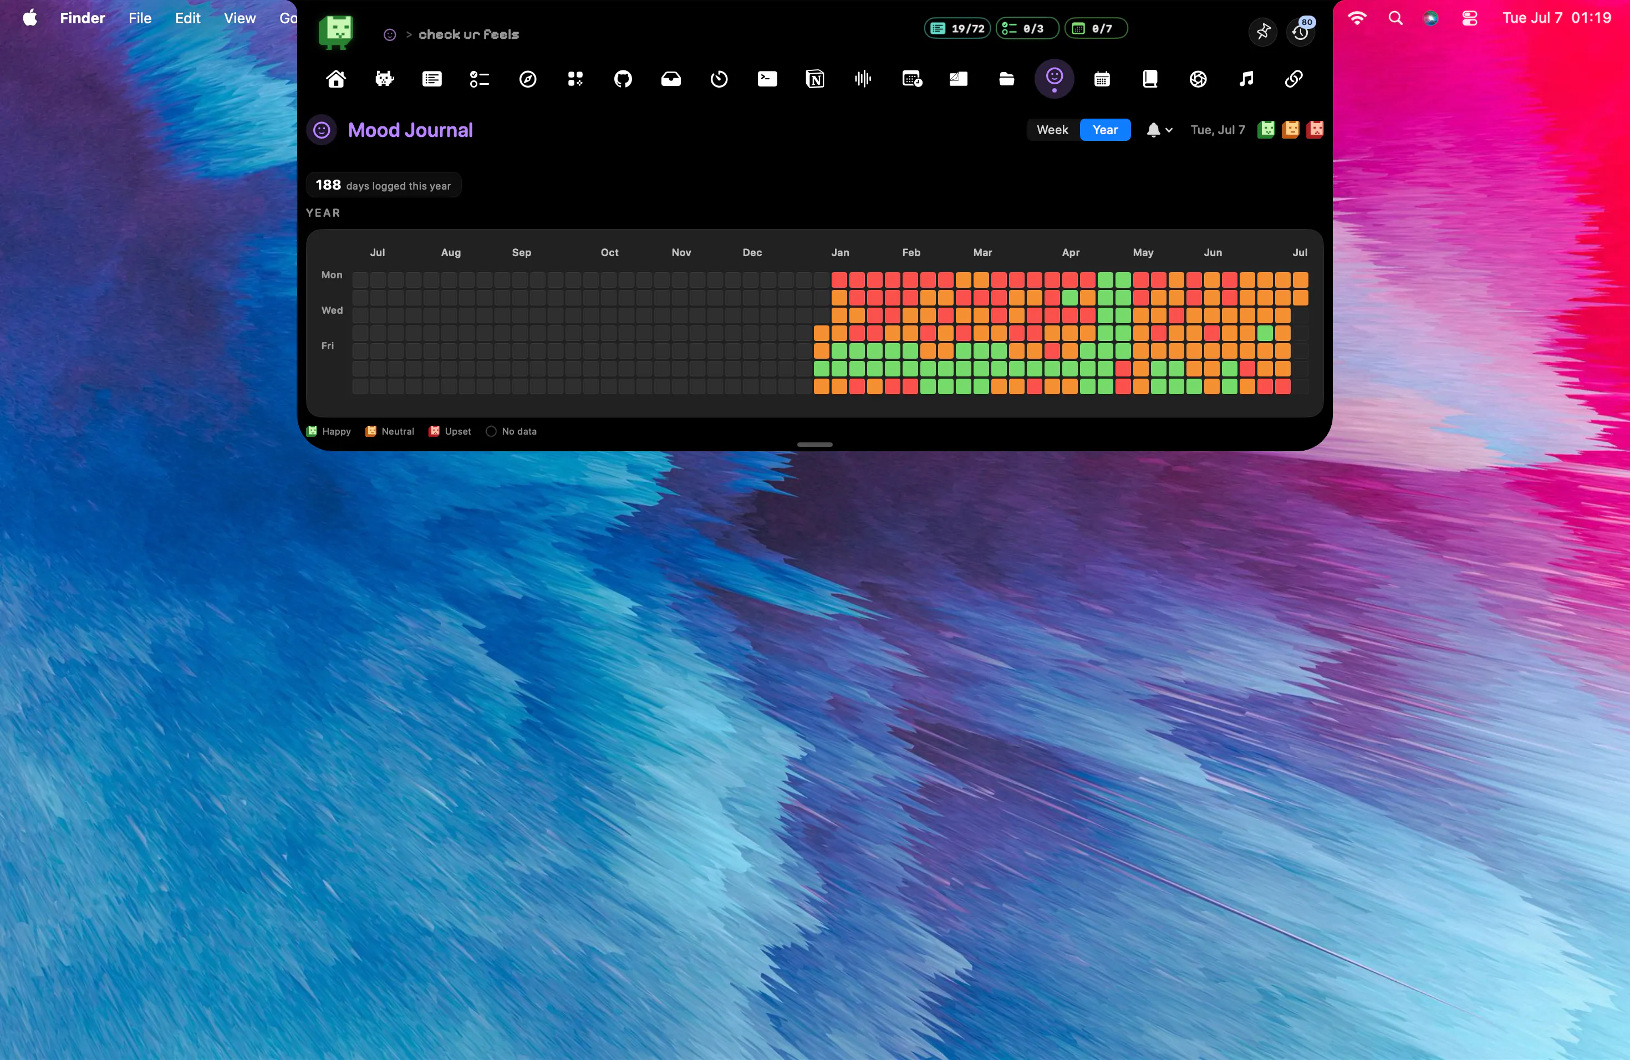Click the No data legend entry

coord(512,431)
